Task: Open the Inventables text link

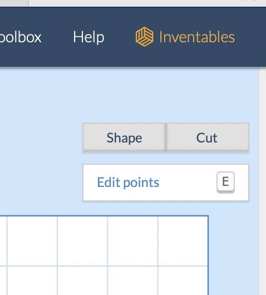Action: (197, 37)
